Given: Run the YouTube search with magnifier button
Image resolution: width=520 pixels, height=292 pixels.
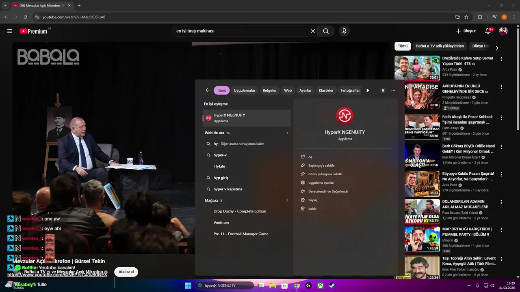Looking at the screenshot, I should pyautogui.click(x=326, y=31).
